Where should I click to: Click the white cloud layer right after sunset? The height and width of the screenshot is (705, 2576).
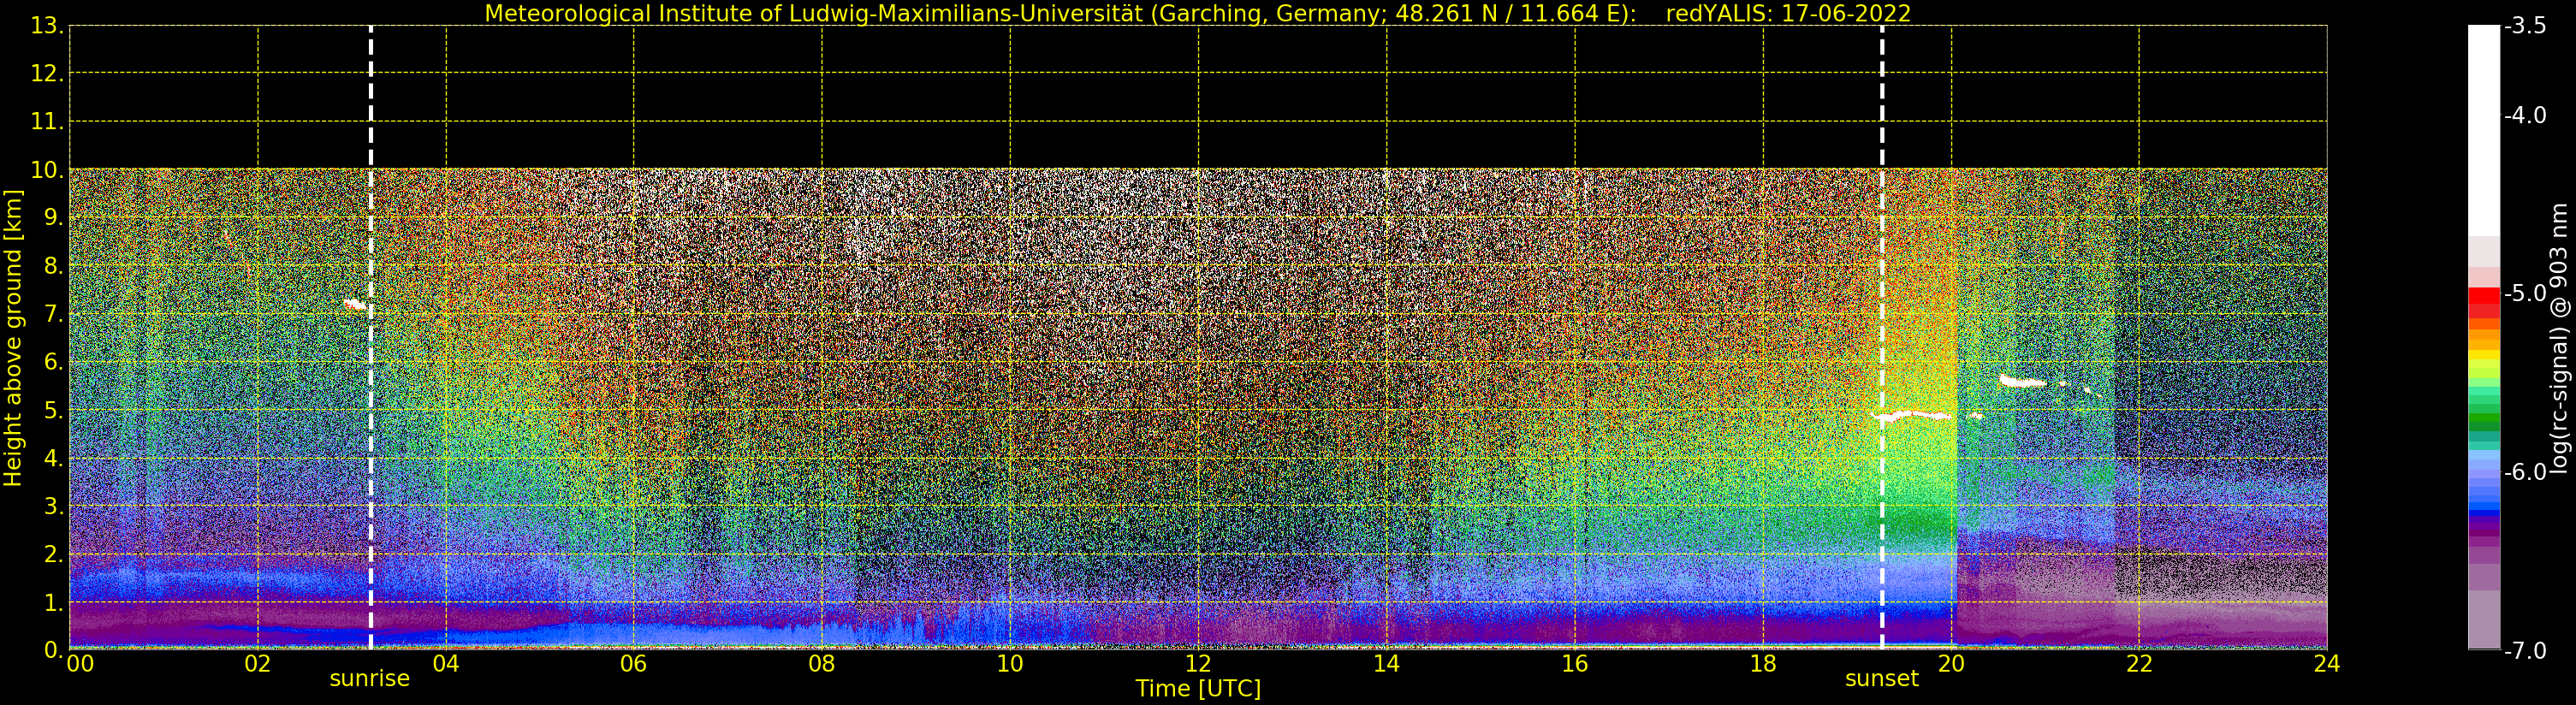tap(1913, 415)
